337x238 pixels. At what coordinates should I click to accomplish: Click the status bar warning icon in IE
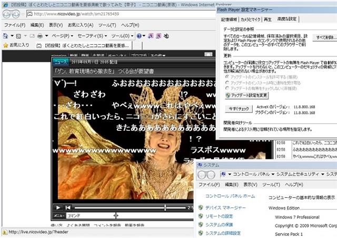5,232
